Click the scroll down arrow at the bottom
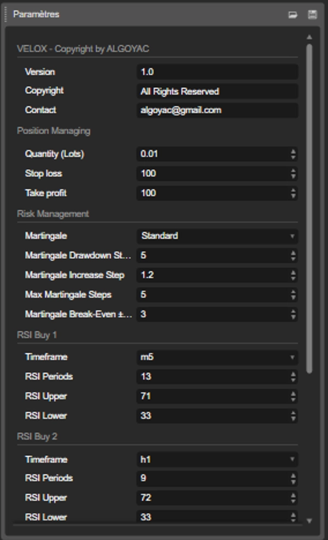The height and width of the screenshot is (540, 328). [309, 520]
